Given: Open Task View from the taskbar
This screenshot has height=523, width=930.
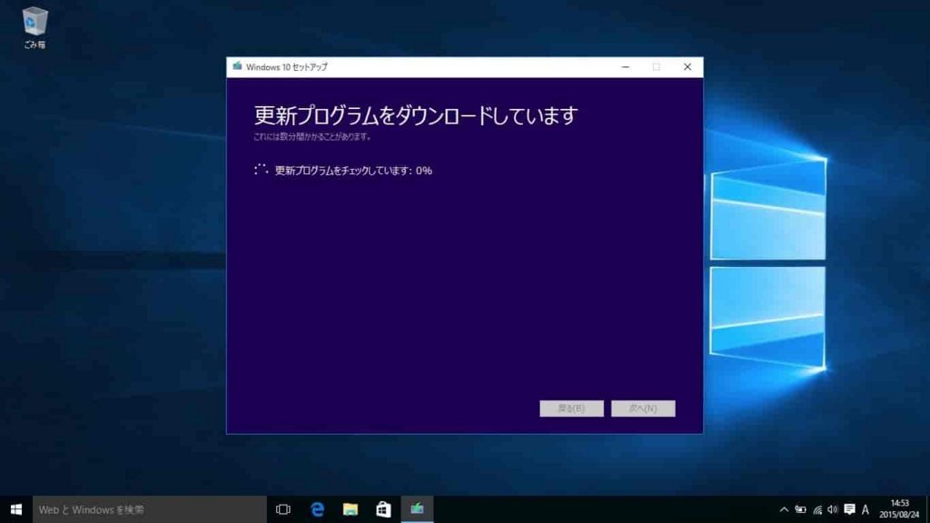Looking at the screenshot, I should click(x=283, y=509).
